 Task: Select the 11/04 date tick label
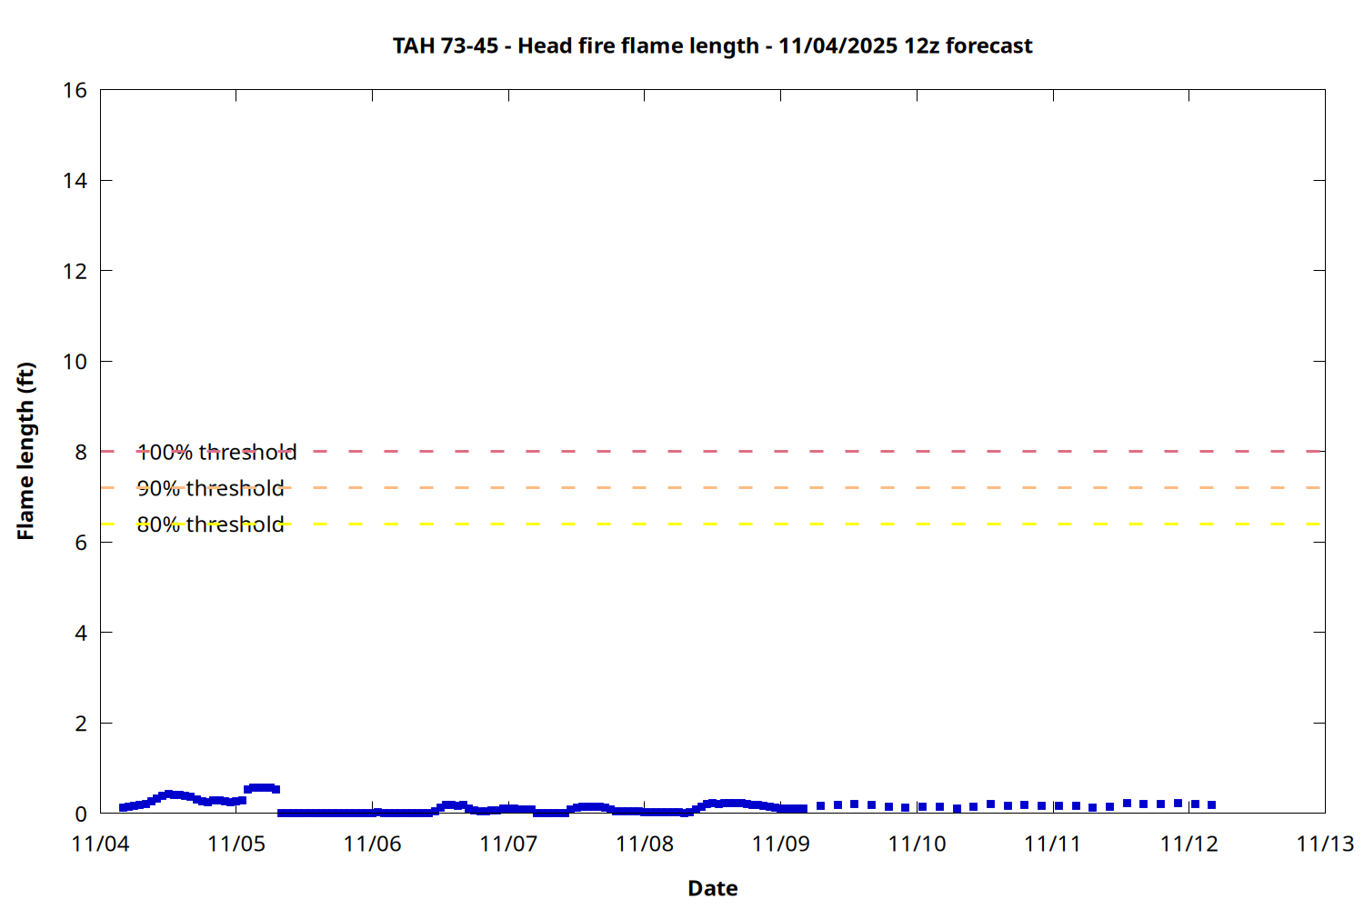(100, 844)
